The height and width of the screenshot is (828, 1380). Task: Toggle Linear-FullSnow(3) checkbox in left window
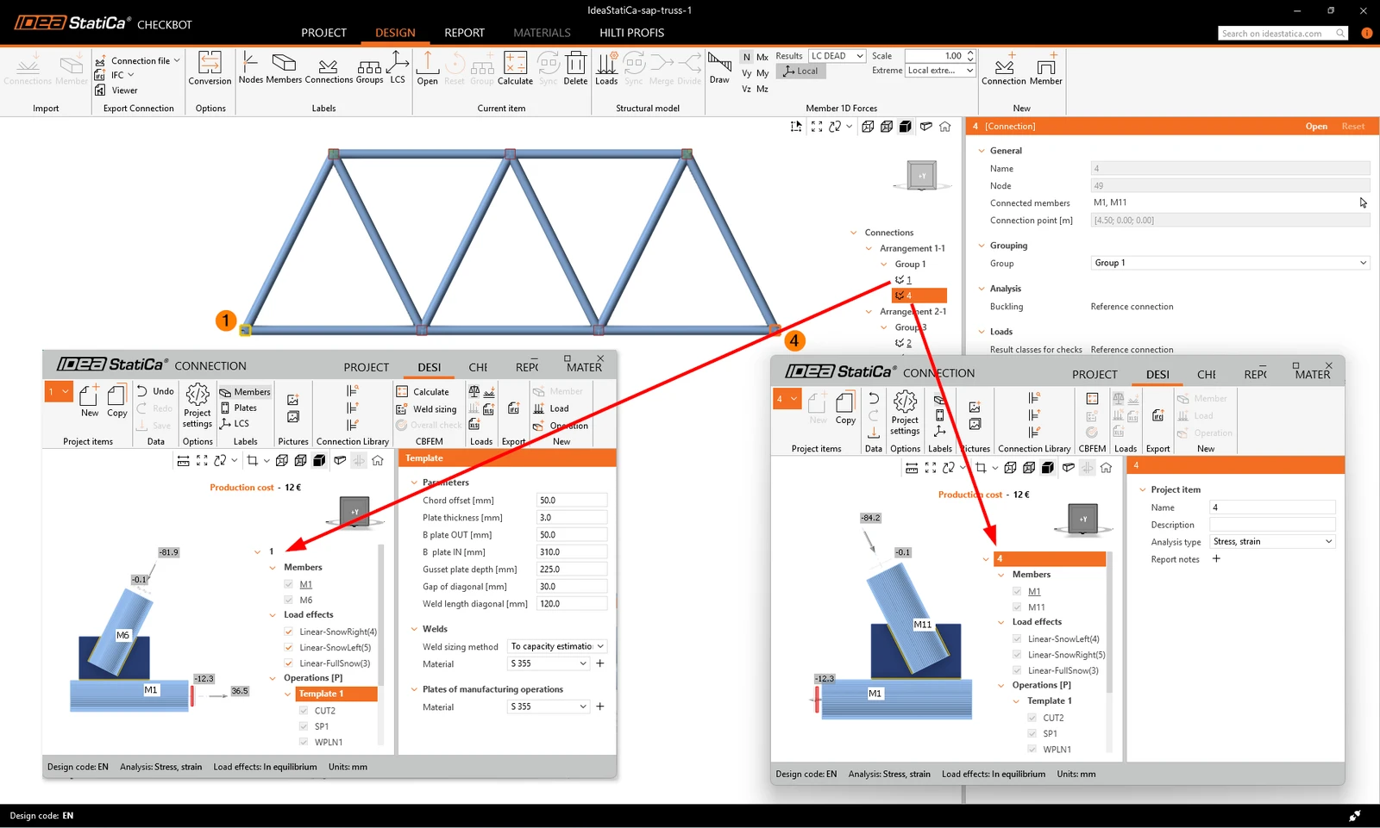point(289,663)
